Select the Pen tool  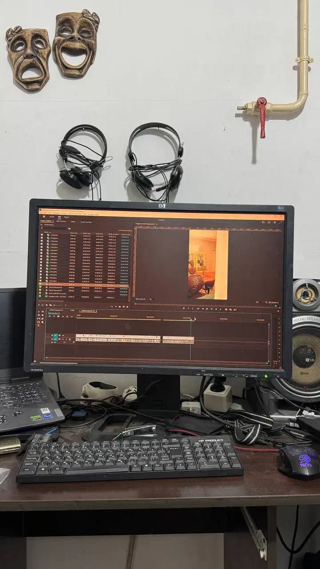pos(43,319)
